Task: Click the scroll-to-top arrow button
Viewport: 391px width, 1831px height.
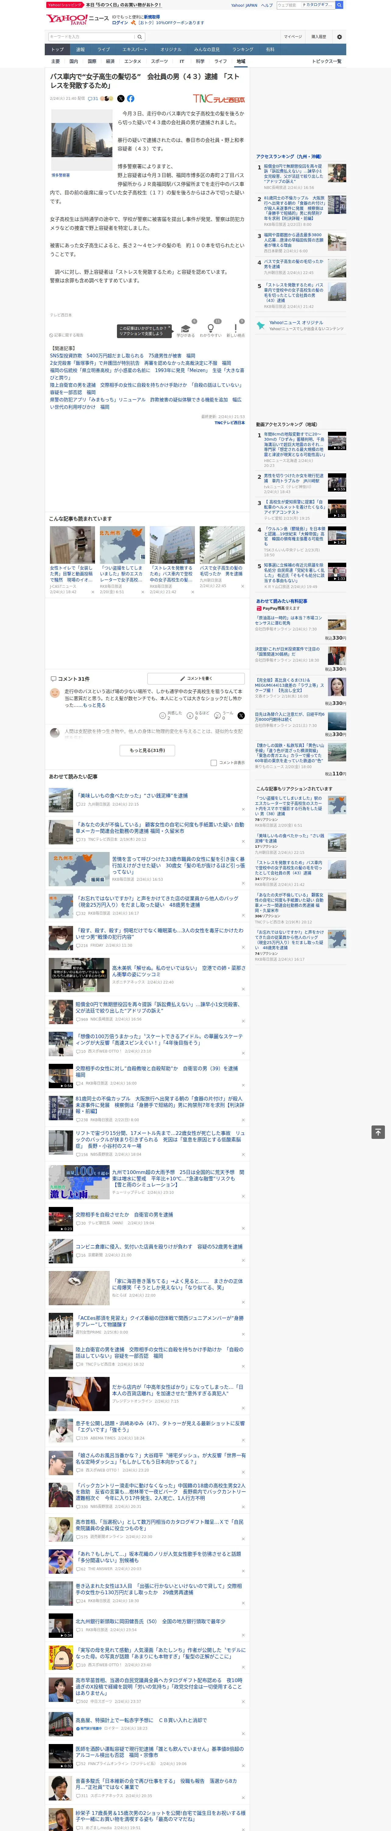Action: [378, 1132]
